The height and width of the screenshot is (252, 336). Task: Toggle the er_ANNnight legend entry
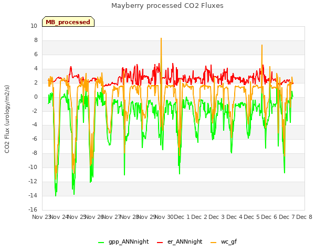coord(180,241)
